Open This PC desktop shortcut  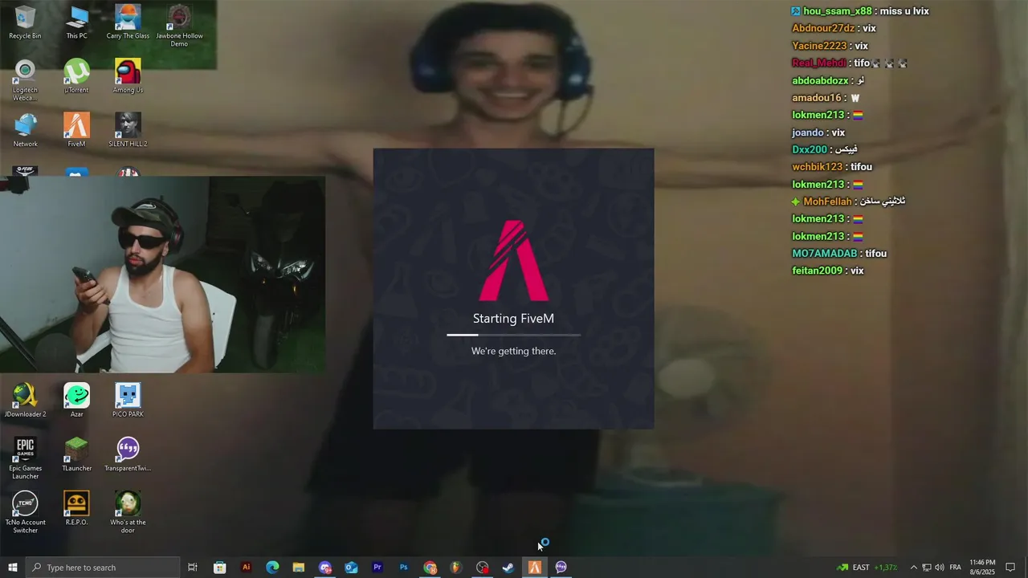(x=77, y=22)
